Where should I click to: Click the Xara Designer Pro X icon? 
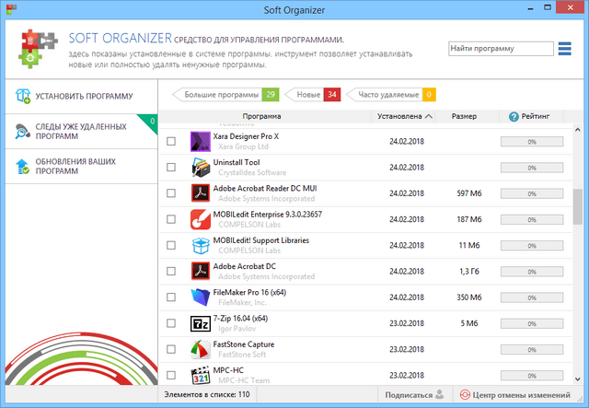(201, 141)
